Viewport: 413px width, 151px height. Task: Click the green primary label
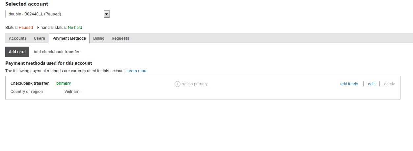(64, 83)
